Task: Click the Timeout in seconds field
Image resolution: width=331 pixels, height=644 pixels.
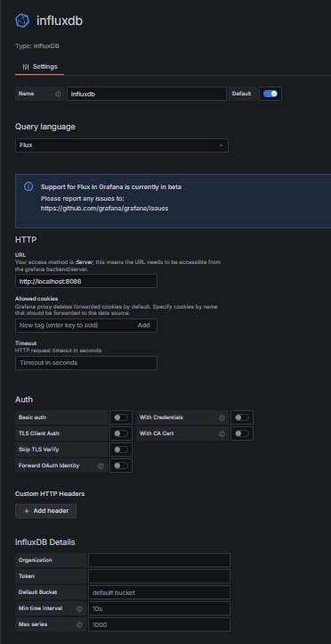Action: point(86,363)
